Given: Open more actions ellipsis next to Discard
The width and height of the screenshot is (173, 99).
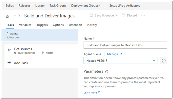Looking at the screenshot, I should coord(143,15).
